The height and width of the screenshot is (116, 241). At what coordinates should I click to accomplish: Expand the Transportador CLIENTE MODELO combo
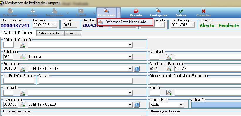[x=130, y=105]
